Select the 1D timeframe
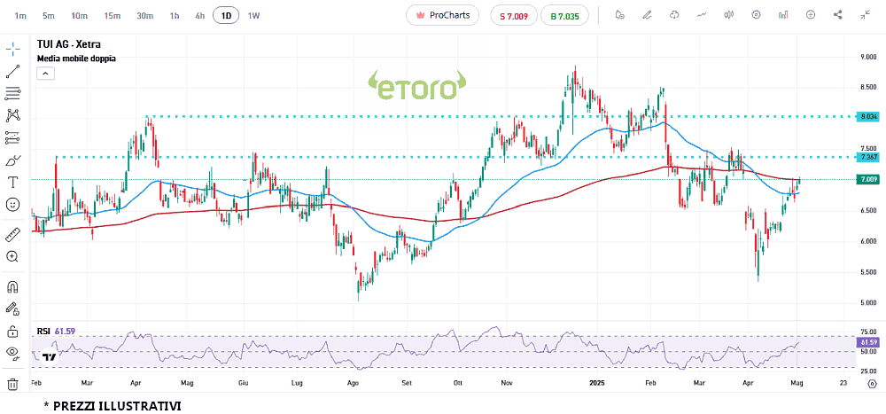 click(x=226, y=16)
